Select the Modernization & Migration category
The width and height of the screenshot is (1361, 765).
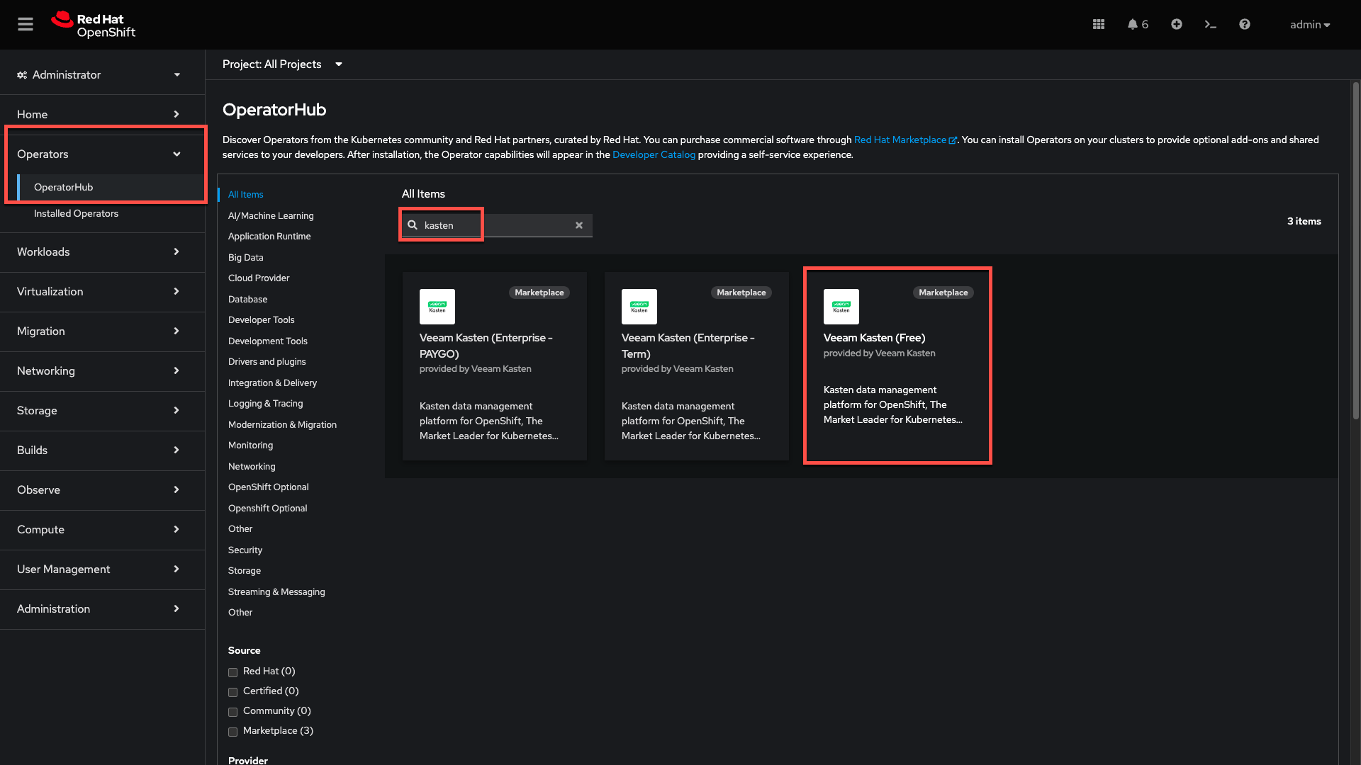coord(282,424)
